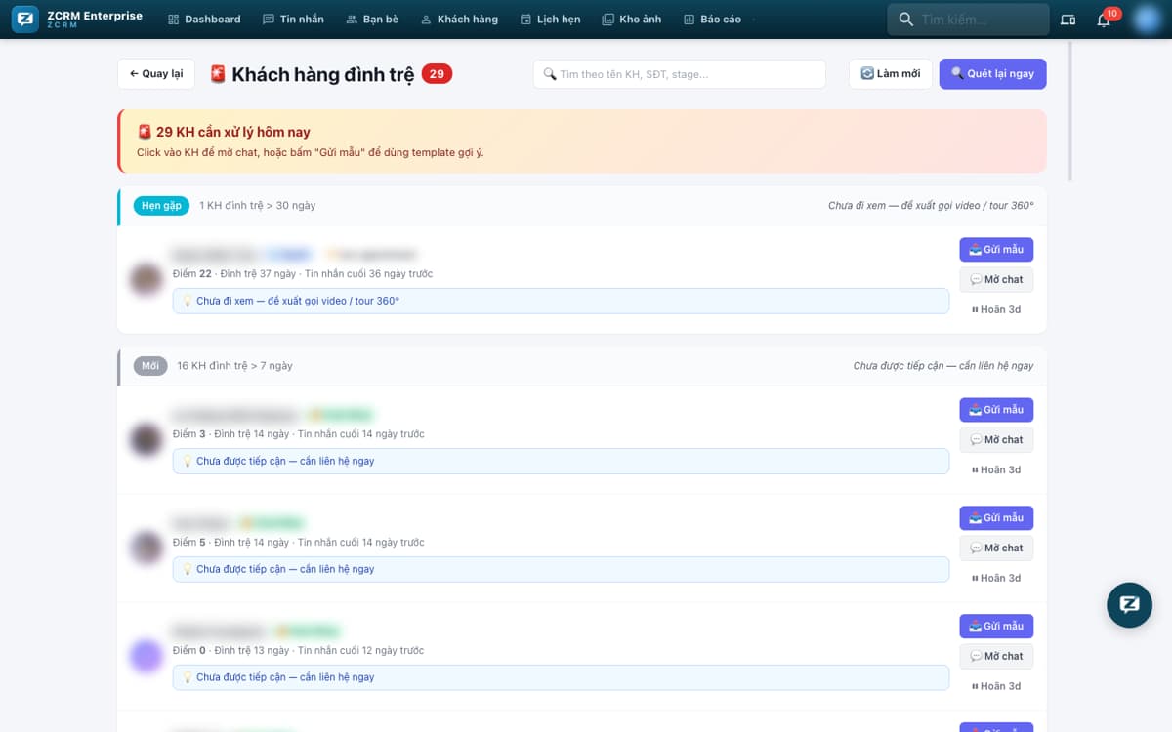Viewport: 1172px width, 732px height.
Task: Click Hoãn 3d for customer with score 3
Action: 996,469
